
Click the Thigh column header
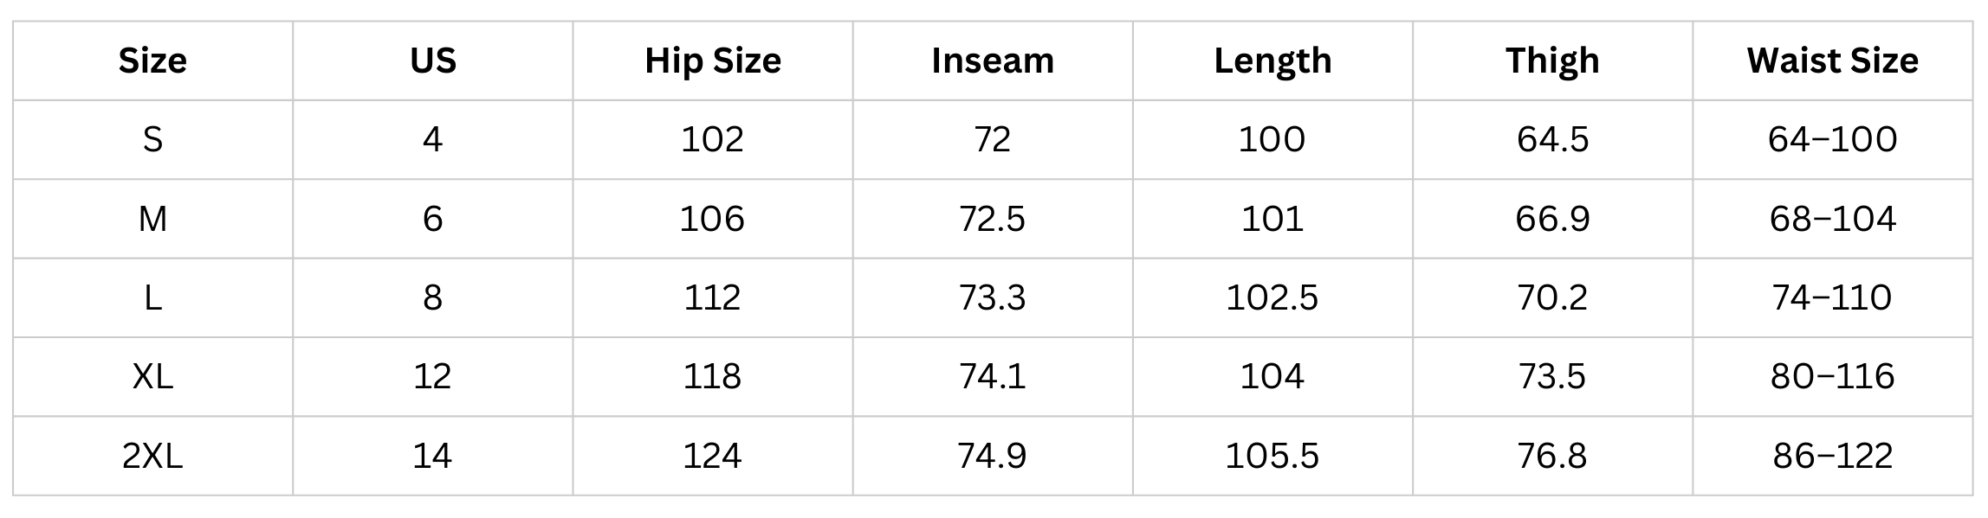[x=1552, y=61]
